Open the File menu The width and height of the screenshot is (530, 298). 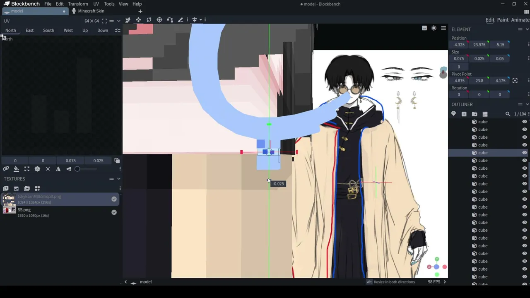pyautogui.click(x=48, y=4)
